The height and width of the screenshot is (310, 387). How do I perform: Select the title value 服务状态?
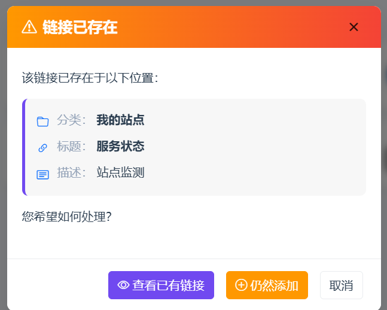tap(120, 146)
